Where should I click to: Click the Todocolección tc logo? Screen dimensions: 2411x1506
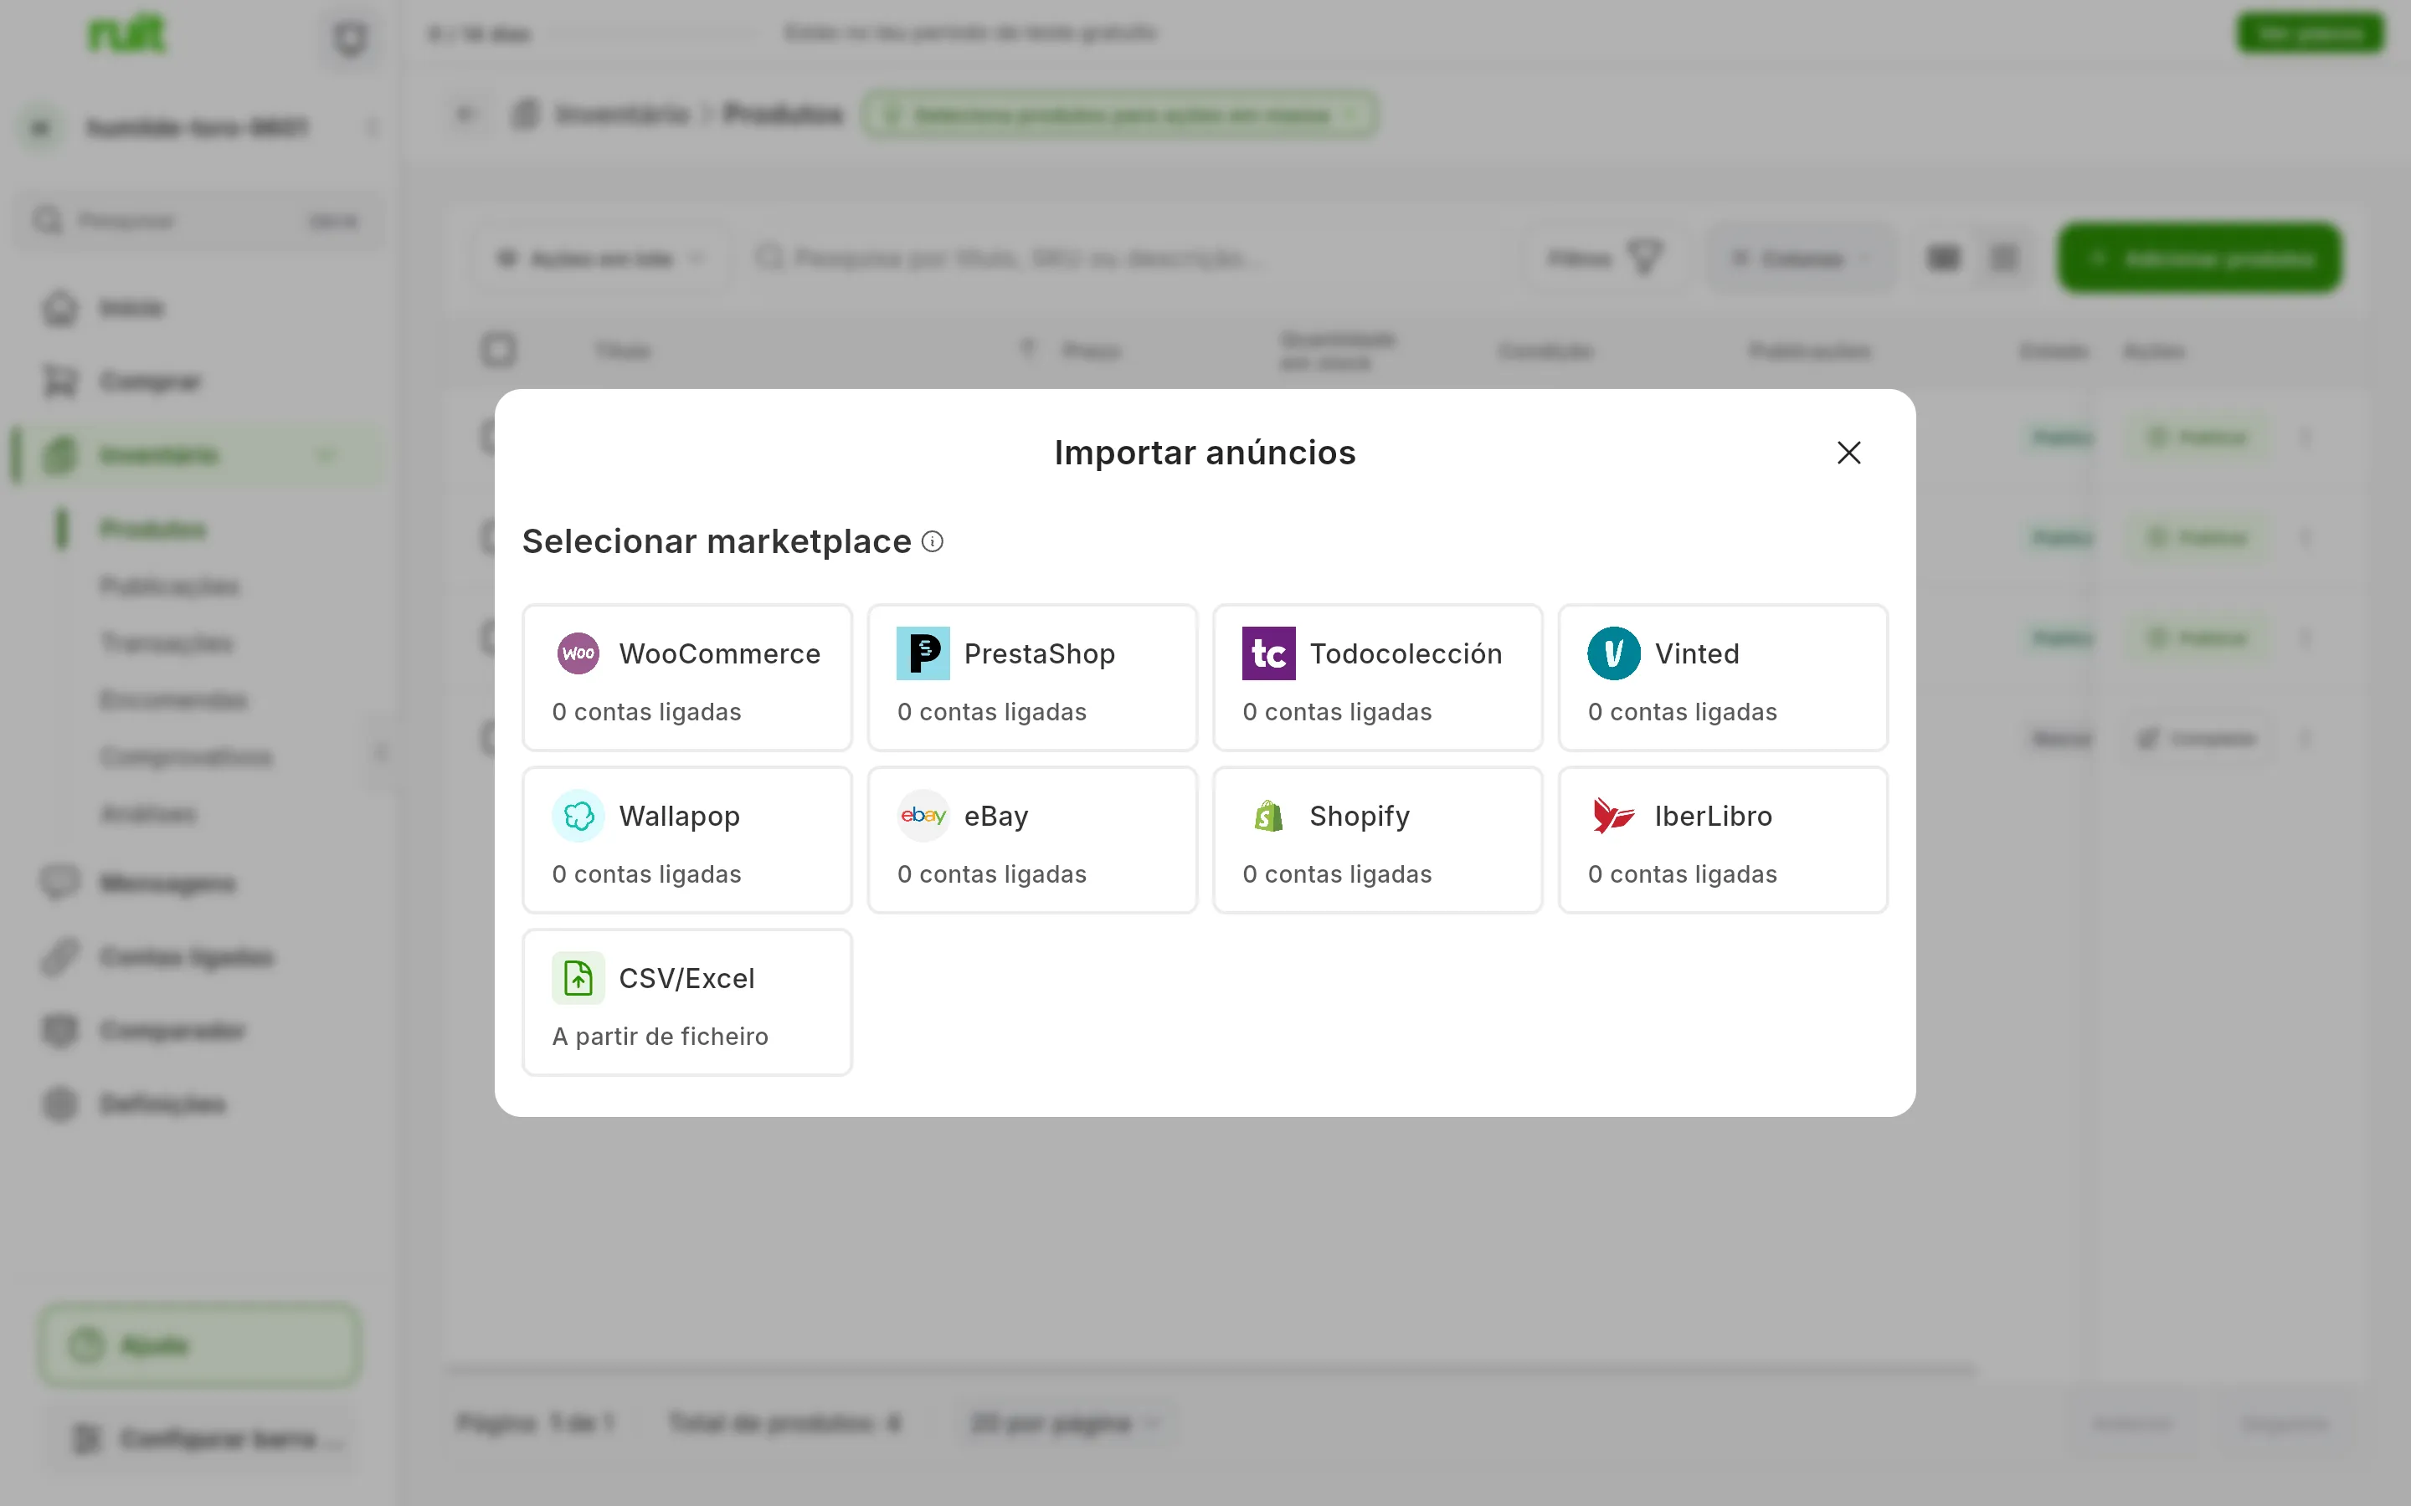point(1268,653)
